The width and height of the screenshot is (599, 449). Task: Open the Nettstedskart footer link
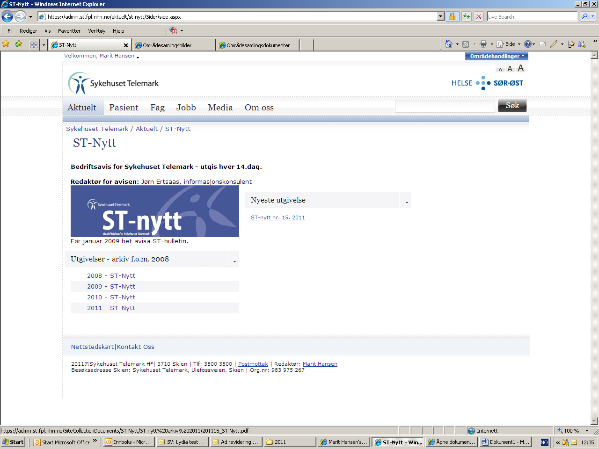pyautogui.click(x=92, y=347)
